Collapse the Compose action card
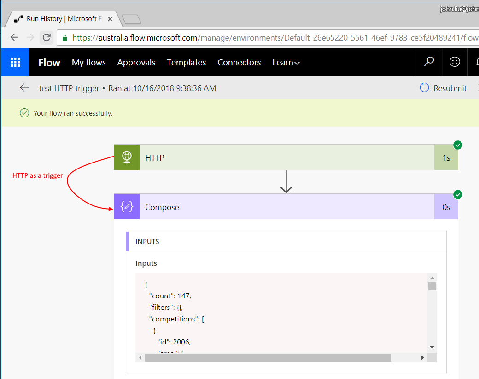 point(286,207)
